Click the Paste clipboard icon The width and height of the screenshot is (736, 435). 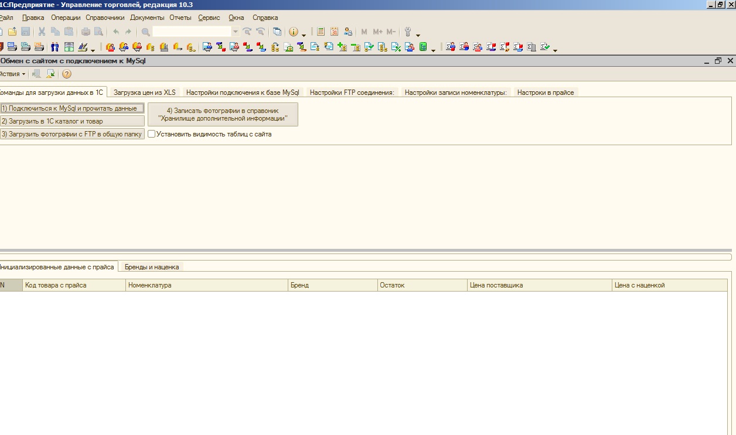pyautogui.click(x=69, y=32)
